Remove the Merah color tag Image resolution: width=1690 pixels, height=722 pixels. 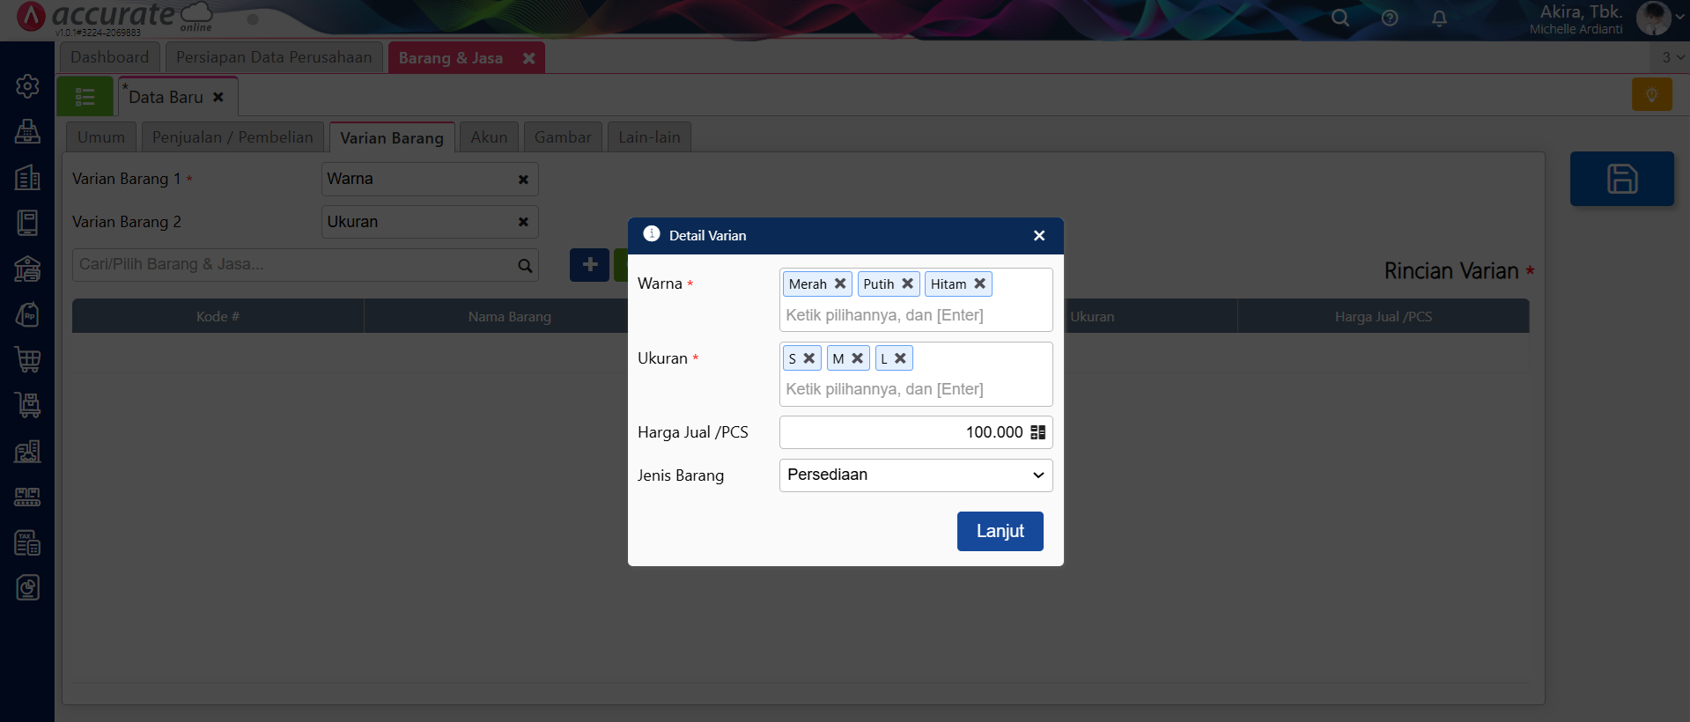(840, 284)
